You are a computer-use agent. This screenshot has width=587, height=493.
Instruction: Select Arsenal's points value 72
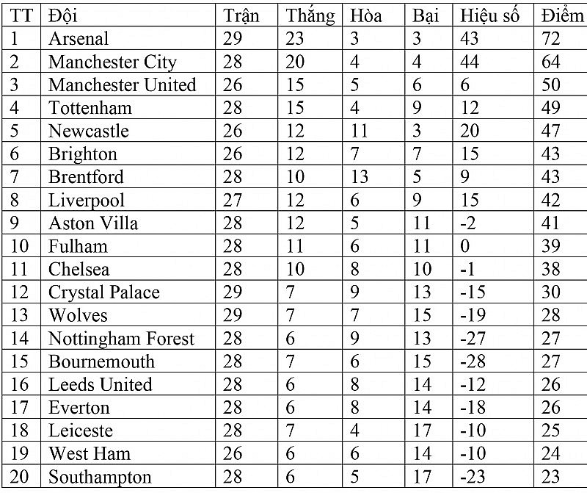550,39
